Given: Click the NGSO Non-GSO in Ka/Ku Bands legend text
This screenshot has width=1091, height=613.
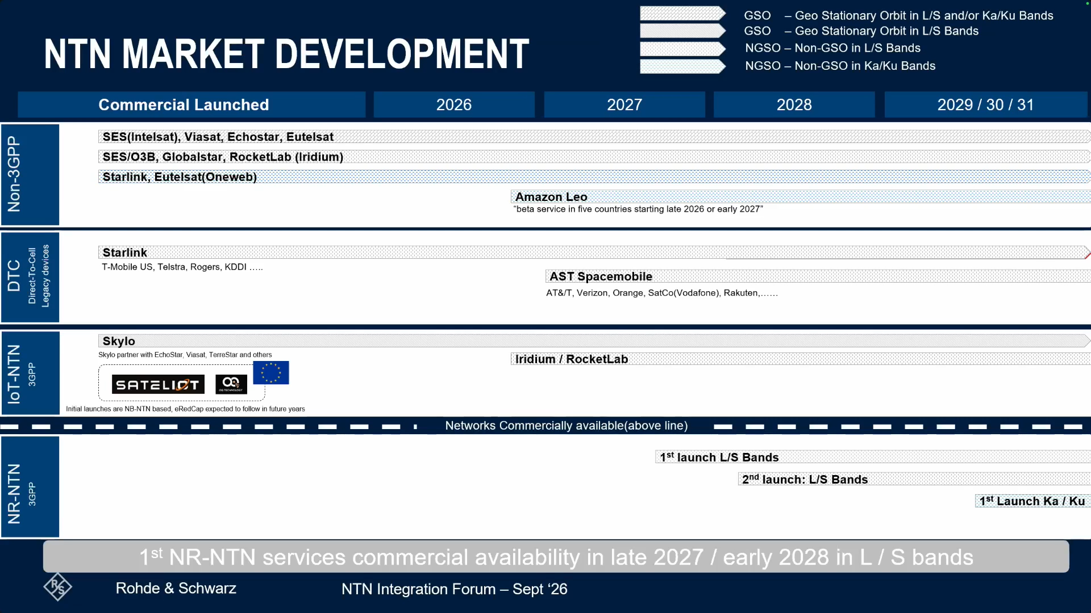Looking at the screenshot, I should (x=840, y=66).
